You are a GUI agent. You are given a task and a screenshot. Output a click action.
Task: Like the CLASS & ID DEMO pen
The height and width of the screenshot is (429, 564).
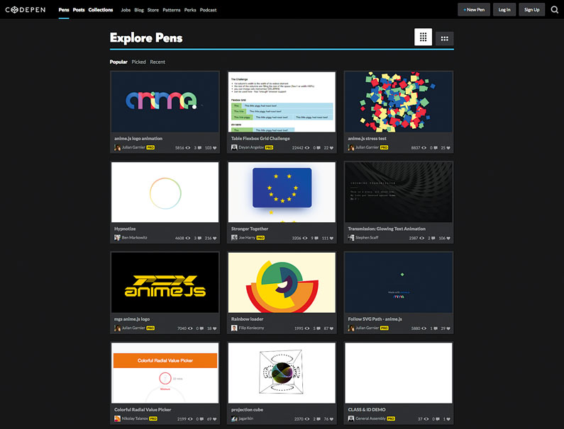[448, 419]
